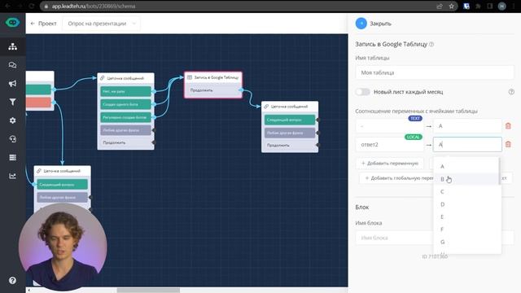Open the headset support icon in sidebar
This screenshot has width=521, height=293.
tap(13, 139)
